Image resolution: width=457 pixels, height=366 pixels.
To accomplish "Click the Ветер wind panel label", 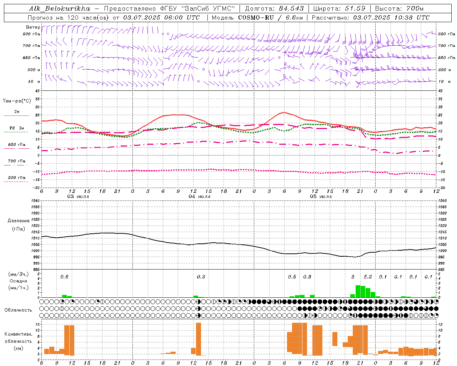I will coord(33,27).
